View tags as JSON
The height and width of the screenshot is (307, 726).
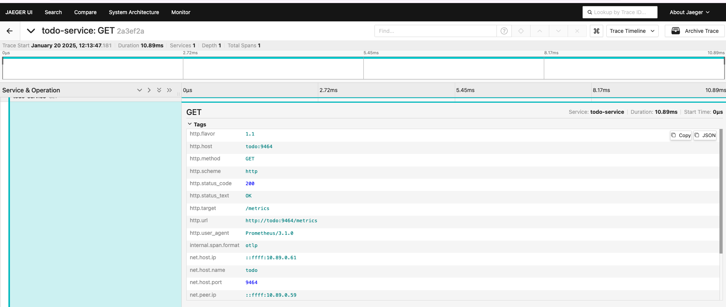click(x=705, y=135)
